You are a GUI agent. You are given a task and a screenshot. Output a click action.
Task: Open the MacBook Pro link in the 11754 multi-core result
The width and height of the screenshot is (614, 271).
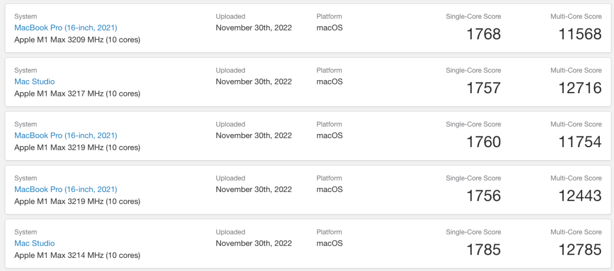click(65, 136)
